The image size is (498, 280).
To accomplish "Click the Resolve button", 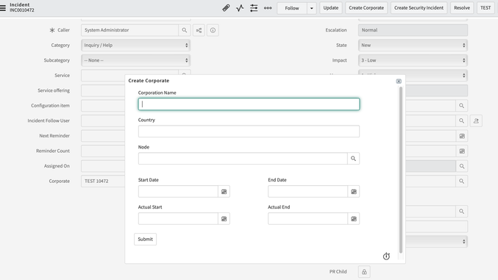I will coord(462,8).
